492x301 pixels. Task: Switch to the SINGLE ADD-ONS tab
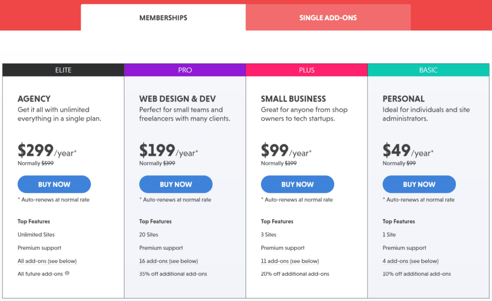(328, 17)
